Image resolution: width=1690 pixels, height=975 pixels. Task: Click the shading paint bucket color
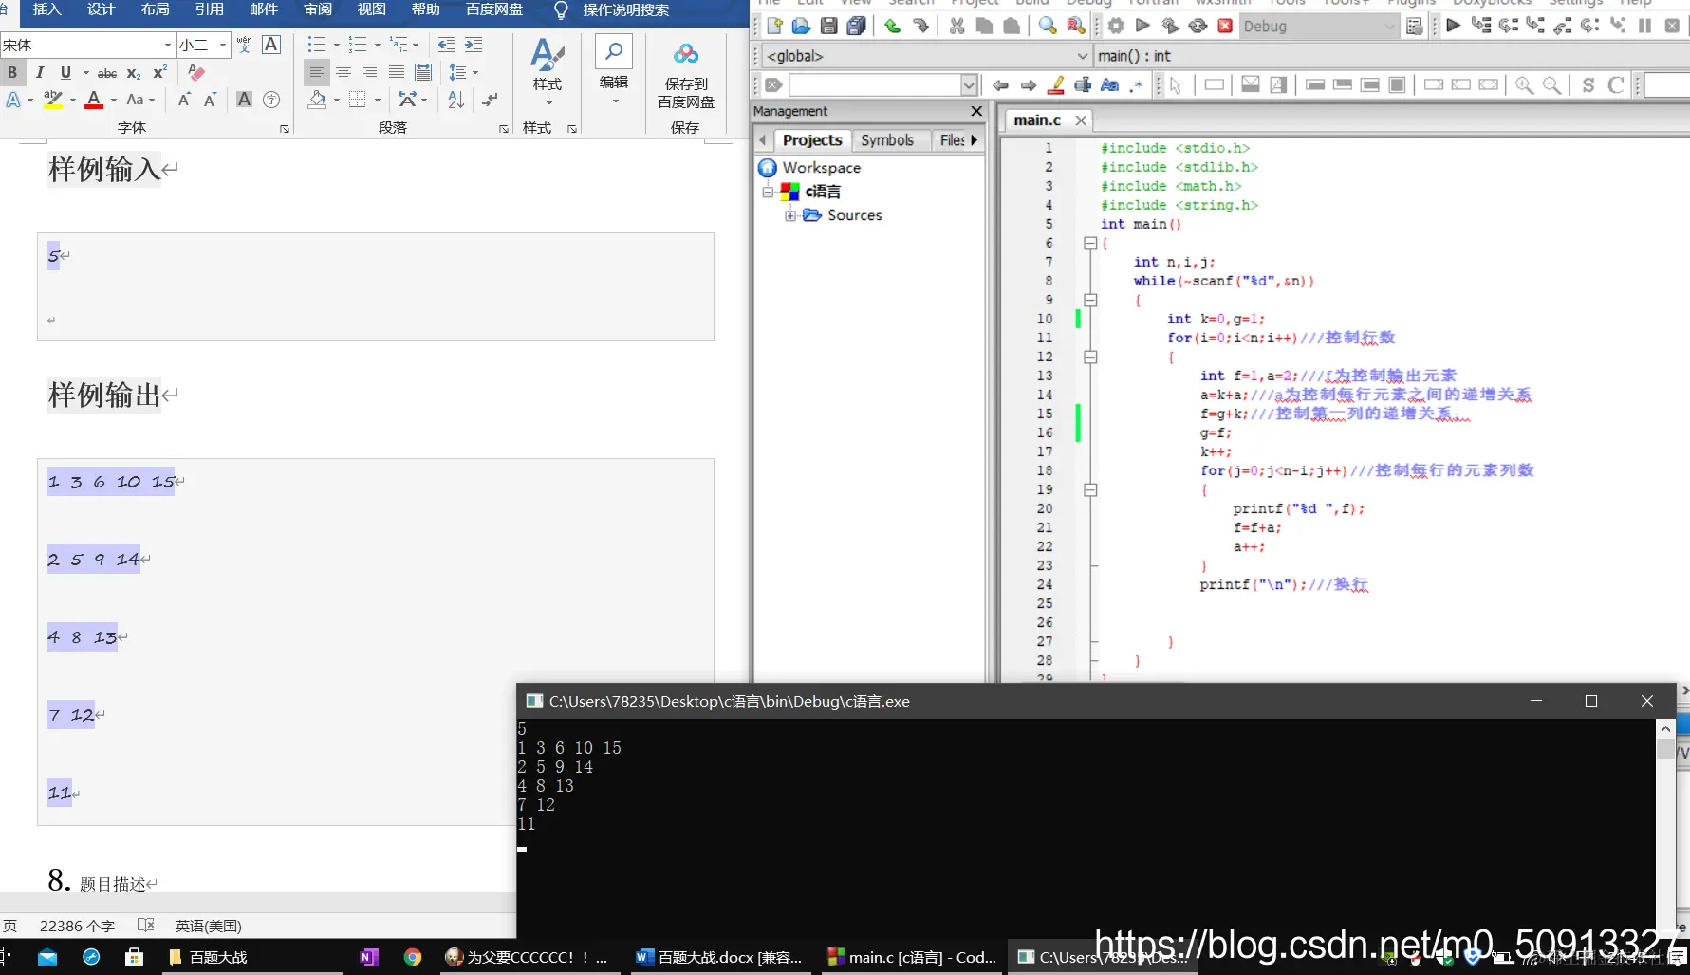pyautogui.click(x=318, y=100)
